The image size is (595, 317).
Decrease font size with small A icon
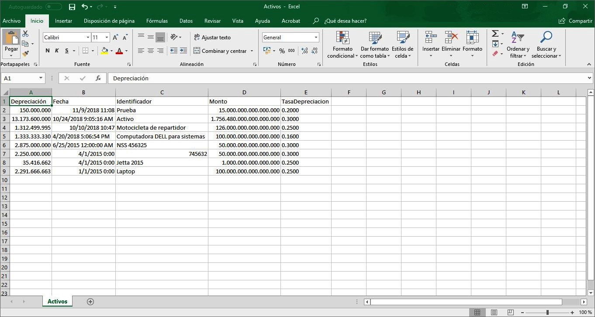125,38
